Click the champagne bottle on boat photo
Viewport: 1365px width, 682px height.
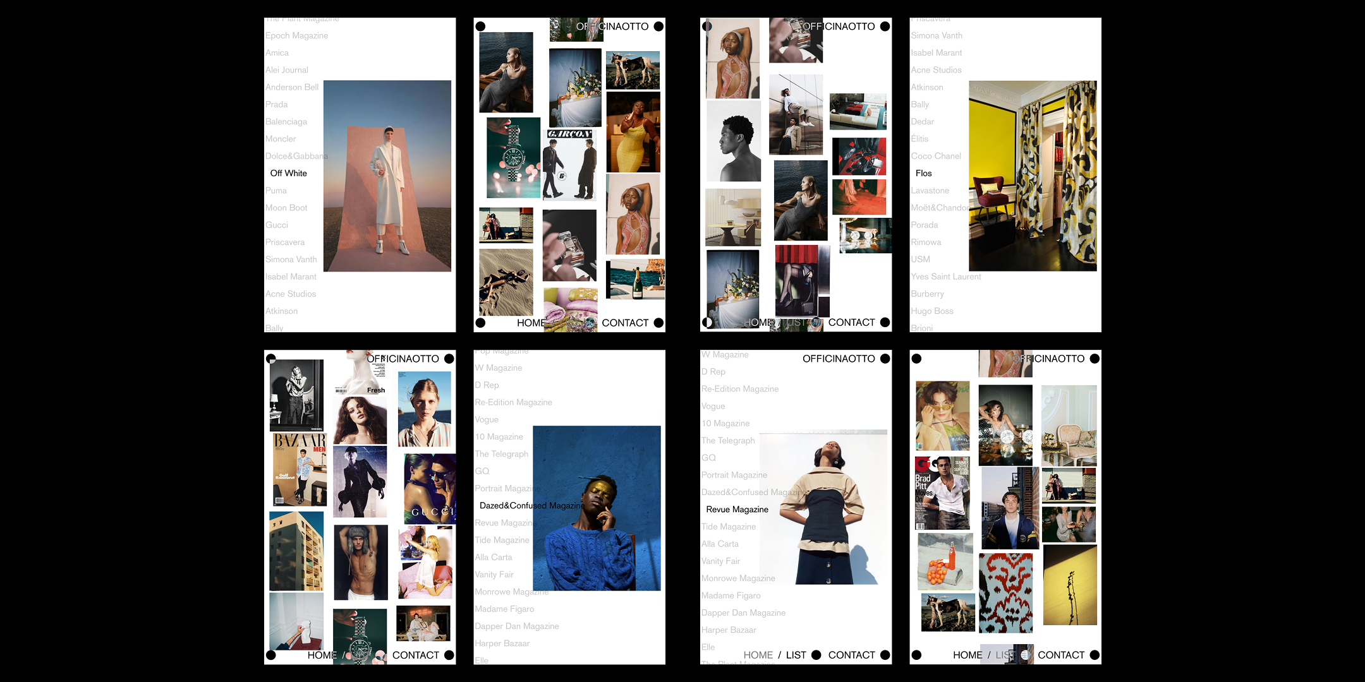point(635,279)
